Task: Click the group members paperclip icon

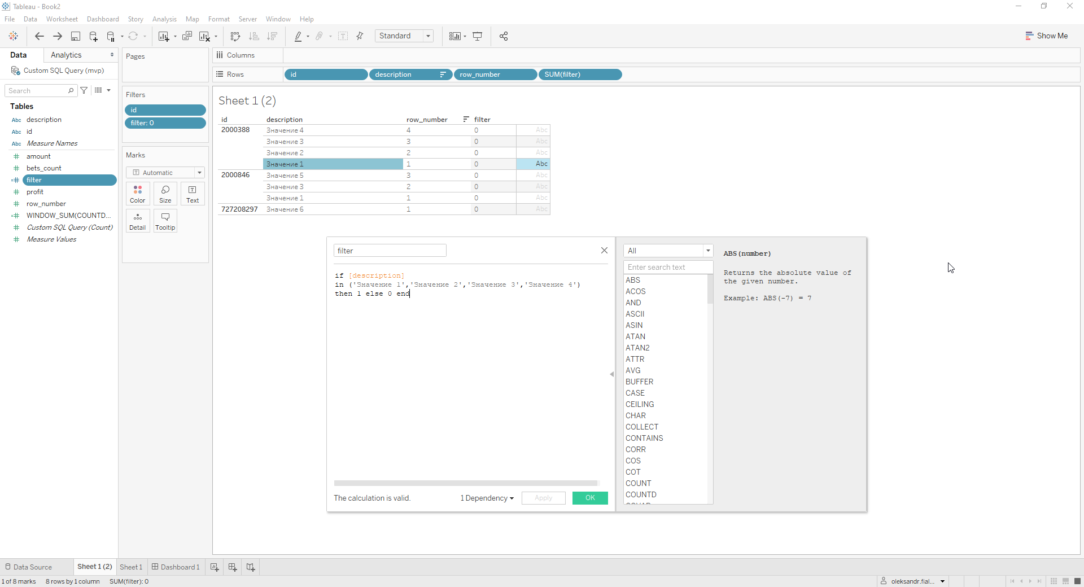Action: (x=319, y=36)
